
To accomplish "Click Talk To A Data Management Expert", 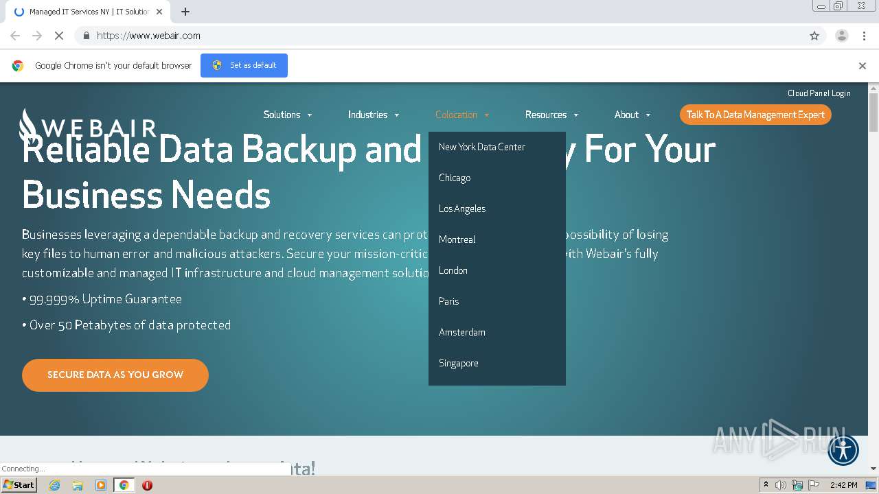I will [x=755, y=115].
